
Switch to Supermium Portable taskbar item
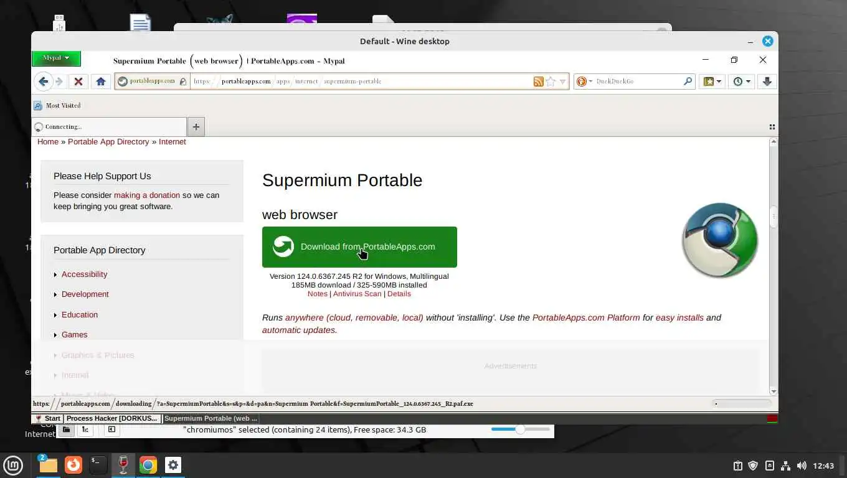point(211,419)
